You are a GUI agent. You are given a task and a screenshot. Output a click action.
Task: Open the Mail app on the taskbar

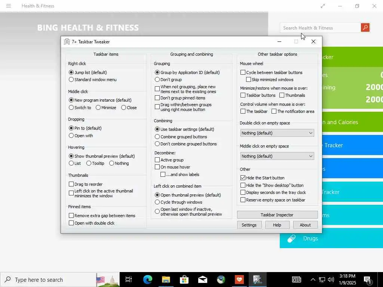click(x=202, y=280)
